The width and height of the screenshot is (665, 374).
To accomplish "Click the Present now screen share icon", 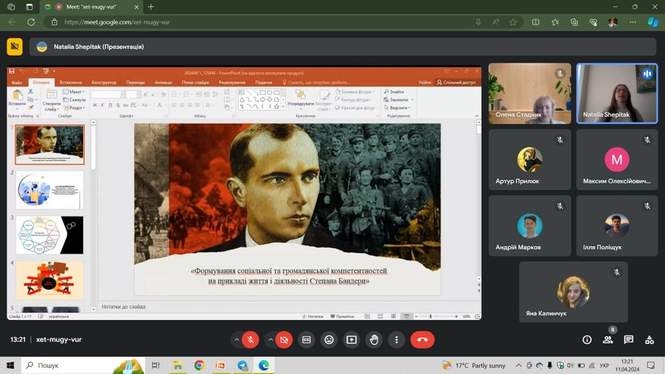I will point(351,340).
